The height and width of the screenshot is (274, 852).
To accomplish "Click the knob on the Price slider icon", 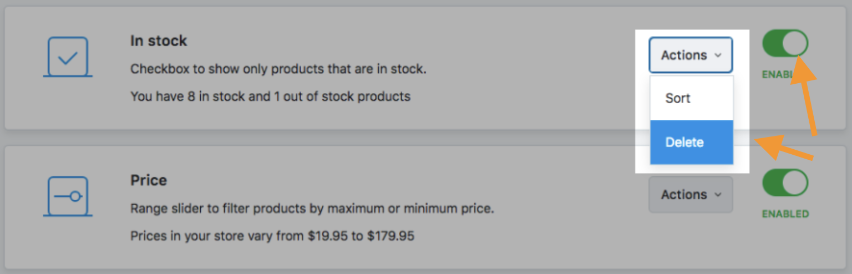I will pyautogui.click(x=75, y=196).
